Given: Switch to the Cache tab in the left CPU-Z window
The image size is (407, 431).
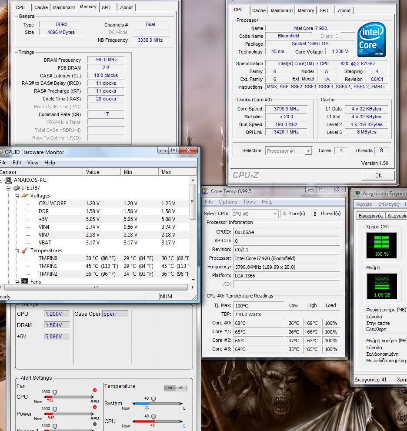Looking at the screenshot, I should click(41, 7).
